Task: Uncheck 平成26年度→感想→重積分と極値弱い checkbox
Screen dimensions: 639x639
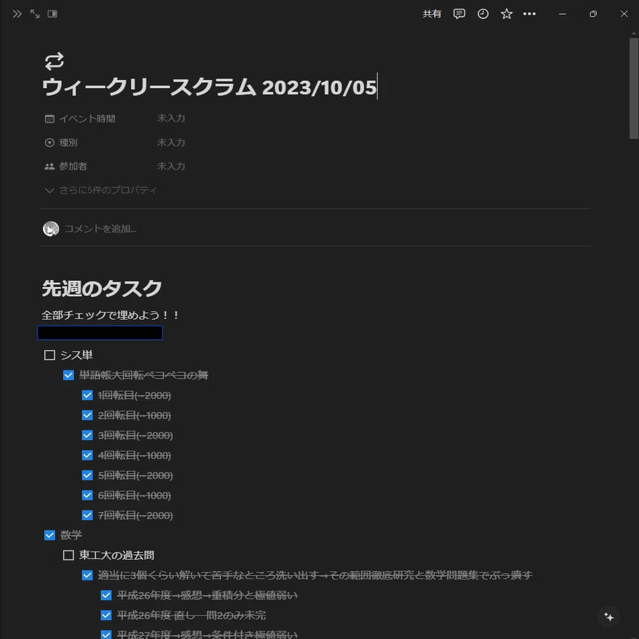Action: (106, 595)
